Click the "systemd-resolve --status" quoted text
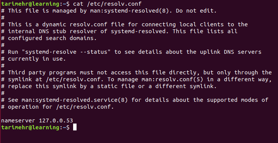 coord(66,52)
